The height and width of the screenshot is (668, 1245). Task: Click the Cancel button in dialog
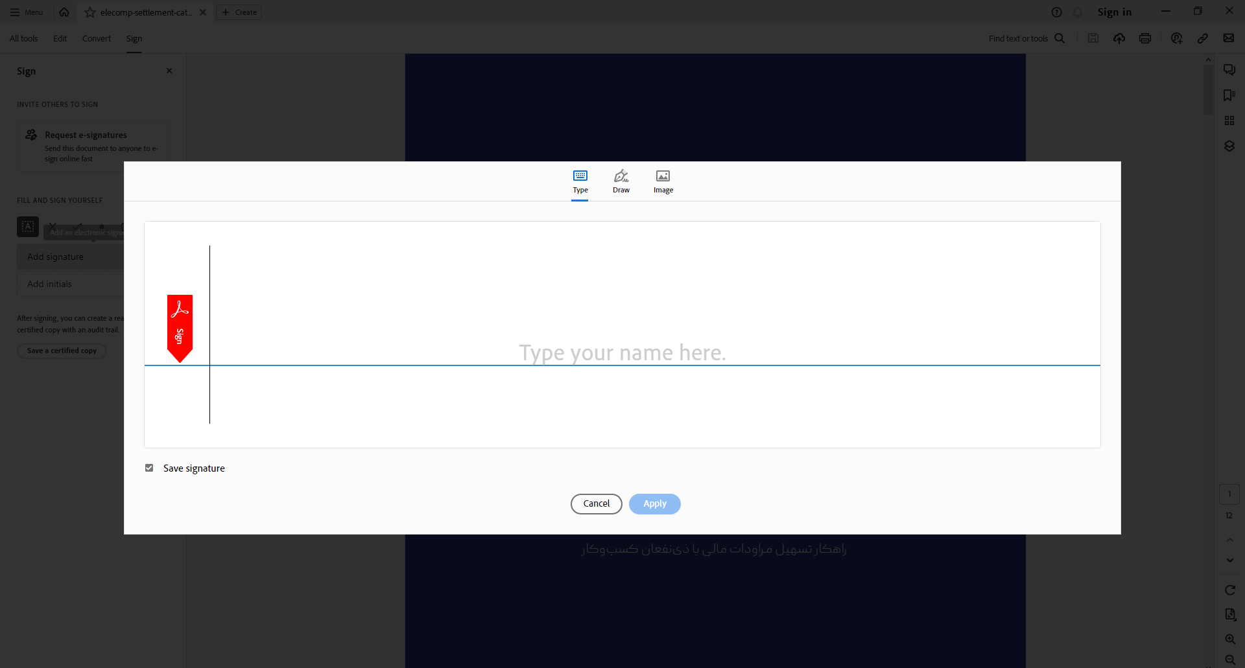[596, 503]
